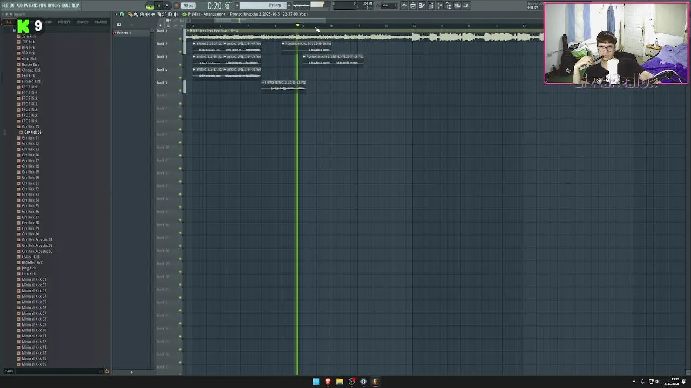Screen dimensions: 691x388
Task: Open the mixer using the faders icon
Action: tap(439, 5)
